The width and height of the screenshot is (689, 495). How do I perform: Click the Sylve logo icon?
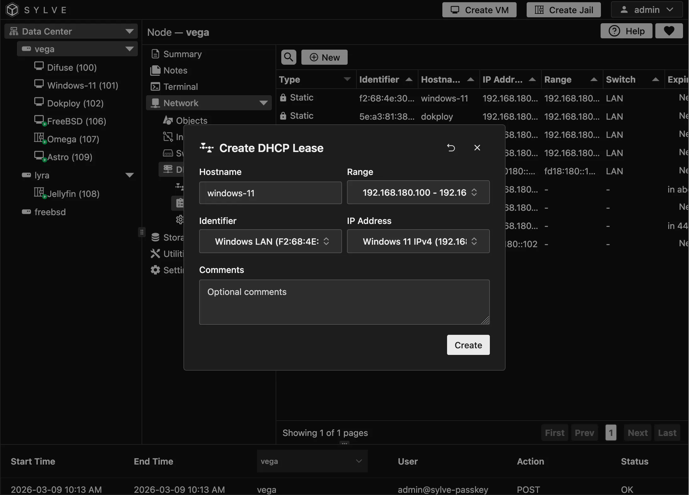pyautogui.click(x=12, y=9)
